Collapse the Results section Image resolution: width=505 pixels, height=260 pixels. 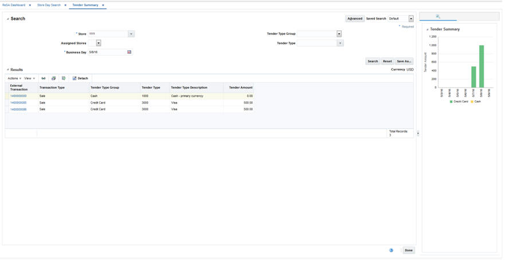coord(7,70)
